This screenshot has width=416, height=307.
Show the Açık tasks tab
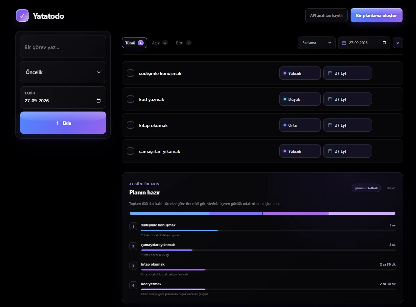(x=160, y=43)
